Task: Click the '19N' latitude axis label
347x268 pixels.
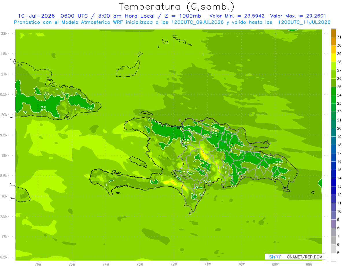Action: click(x=4, y=156)
